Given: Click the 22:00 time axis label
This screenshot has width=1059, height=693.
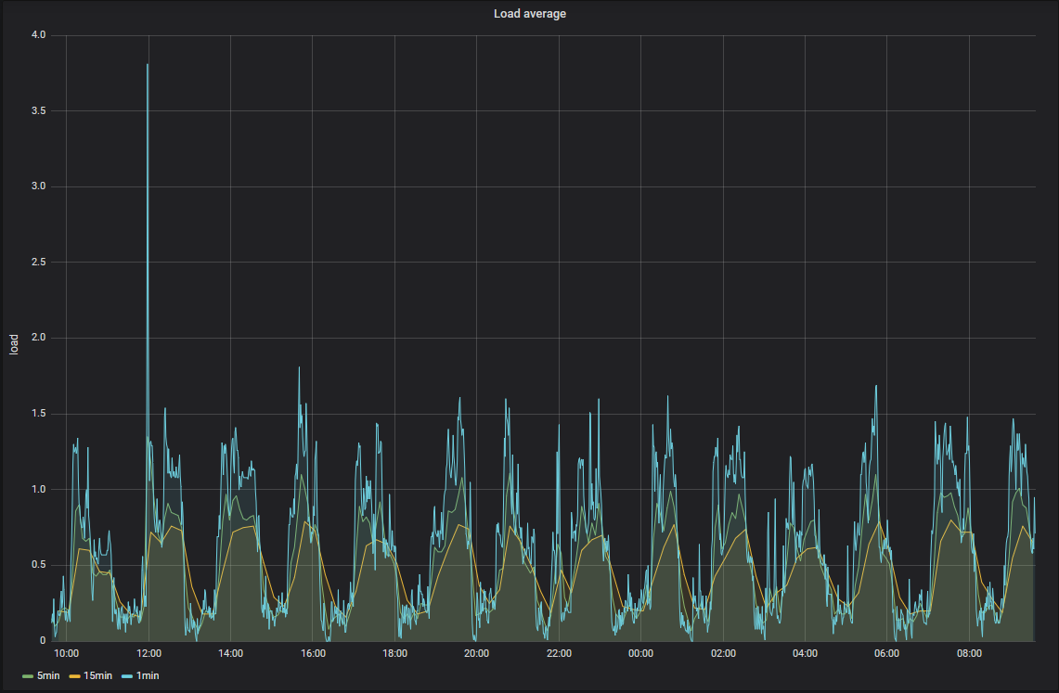Looking at the screenshot, I should 559,654.
